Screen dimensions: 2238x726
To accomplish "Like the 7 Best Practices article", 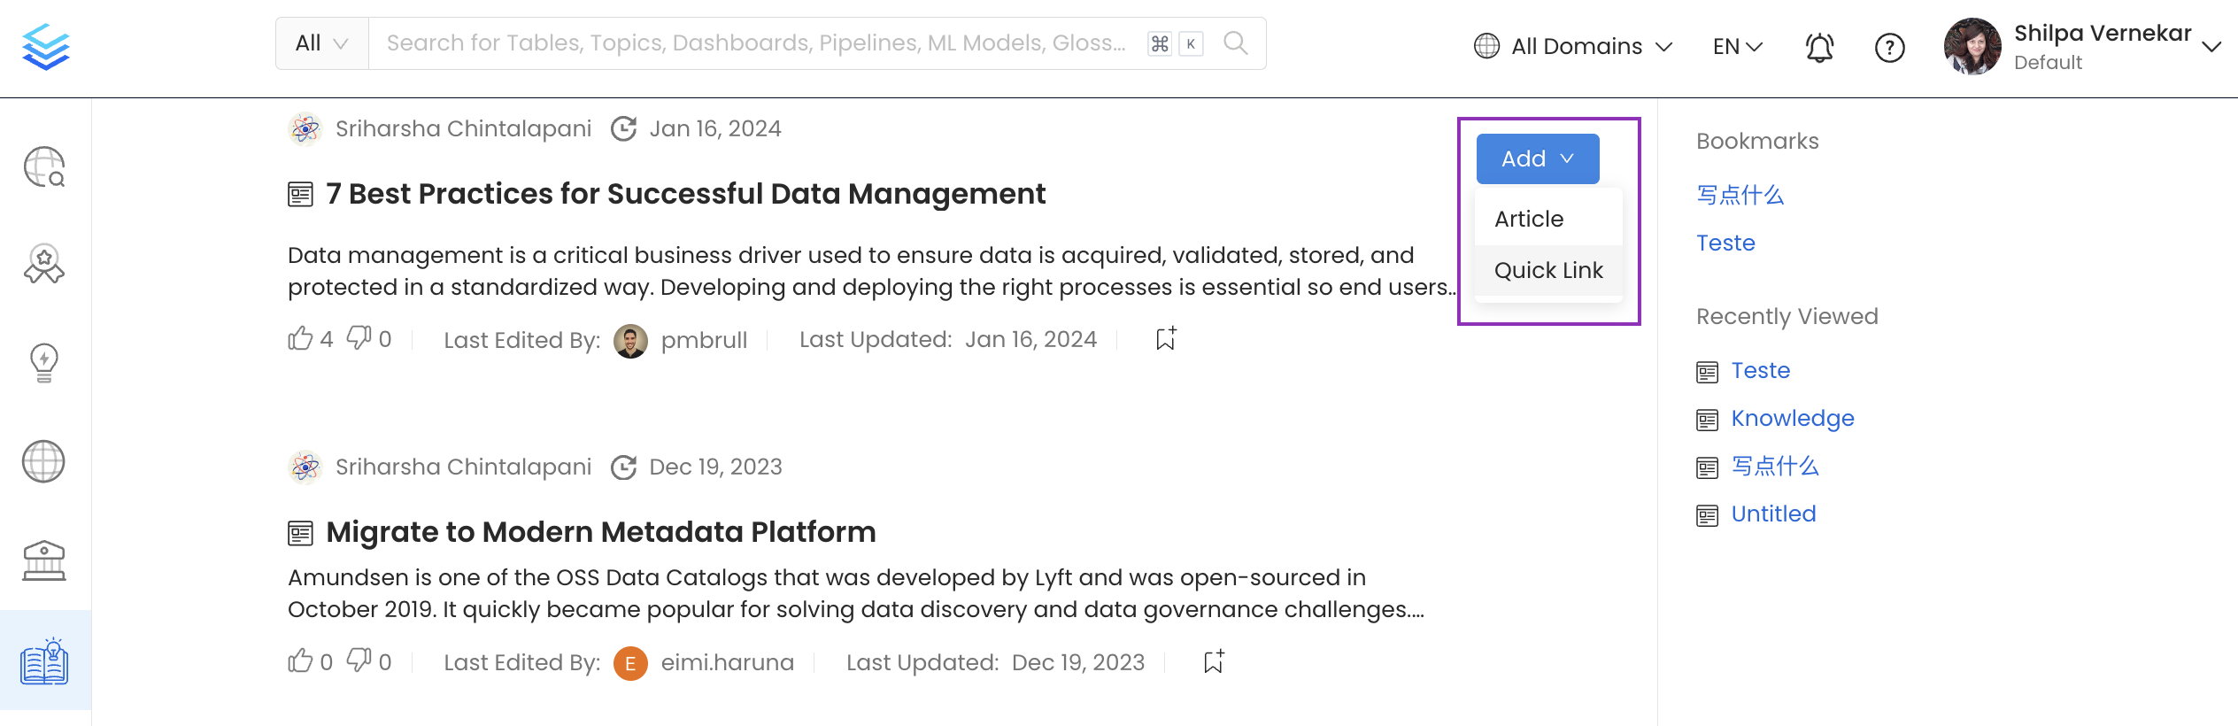I will tap(301, 338).
